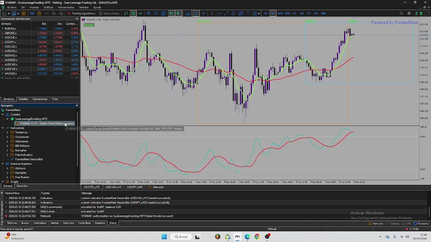This screenshot has width=431, height=242.
Task: Select the horizontal line tool
Action: [x=219, y=13]
